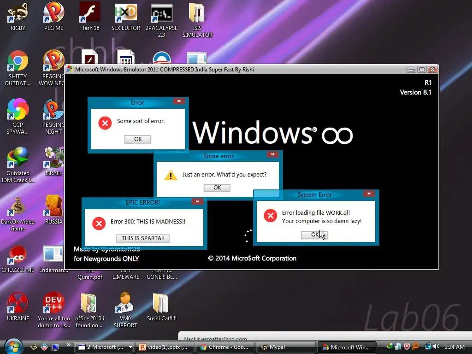This screenshot has height=354, width=472.
Task: Click OK in the Just an error dialog
Action: [x=217, y=188]
